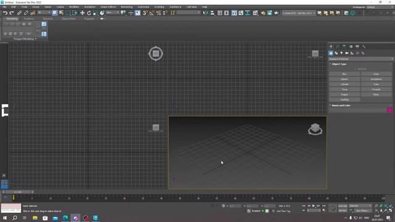Switch to the Display command panel
Image resolution: width=395 pixels, height=222 pixels.
coord(357,47)
